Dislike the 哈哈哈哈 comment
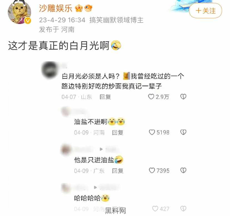Image resolution: width=230 pixels, height=216 pixels. pos(183,208)
